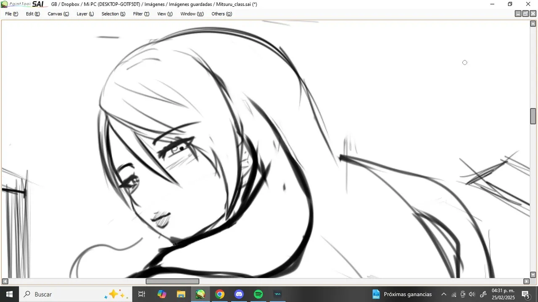538x302 pixels.
Task: Click the horizontal scrollbar thumb
Action: (172, 281)
